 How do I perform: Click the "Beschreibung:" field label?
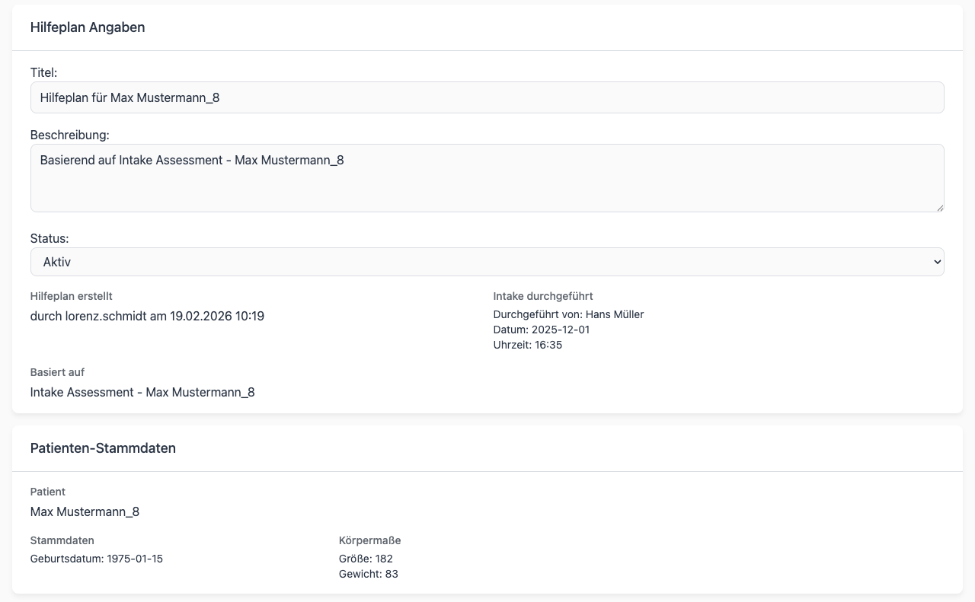tap(69, 135)
